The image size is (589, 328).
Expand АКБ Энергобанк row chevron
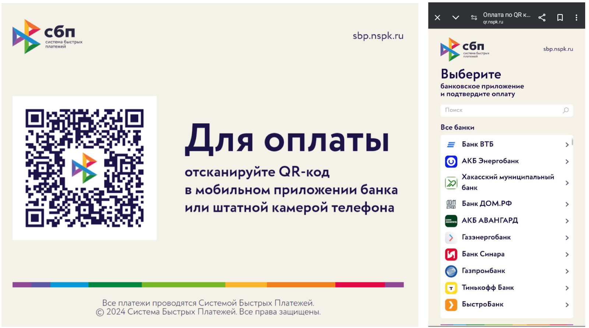[567, 162]
